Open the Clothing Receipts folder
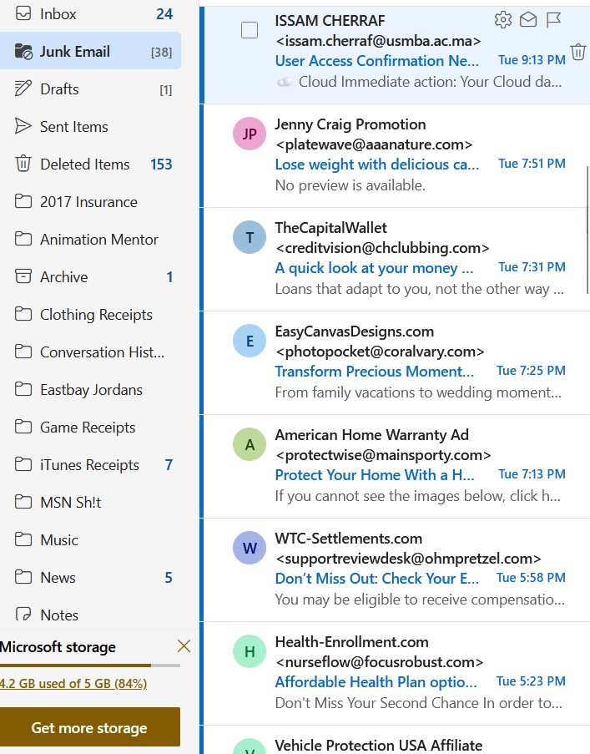This screenshot has height=754, width=590. (90, 314)
